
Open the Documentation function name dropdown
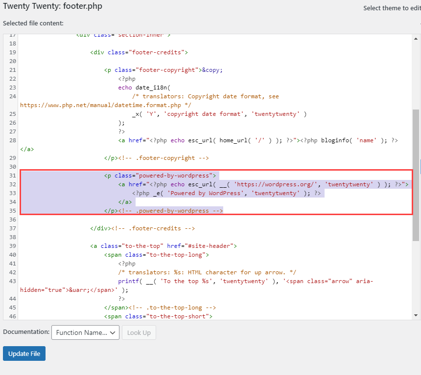point(85,332)
